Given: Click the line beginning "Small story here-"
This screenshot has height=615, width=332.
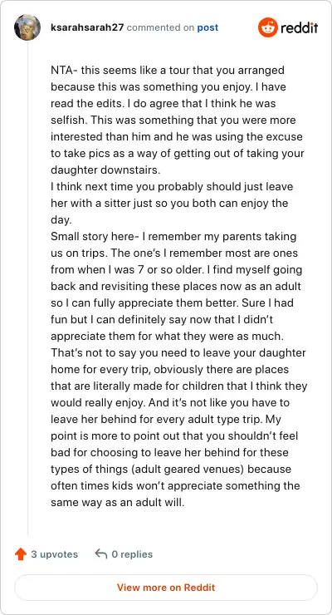Looking at the screenshot, I should pyautogui.click(x=173, y=237).
